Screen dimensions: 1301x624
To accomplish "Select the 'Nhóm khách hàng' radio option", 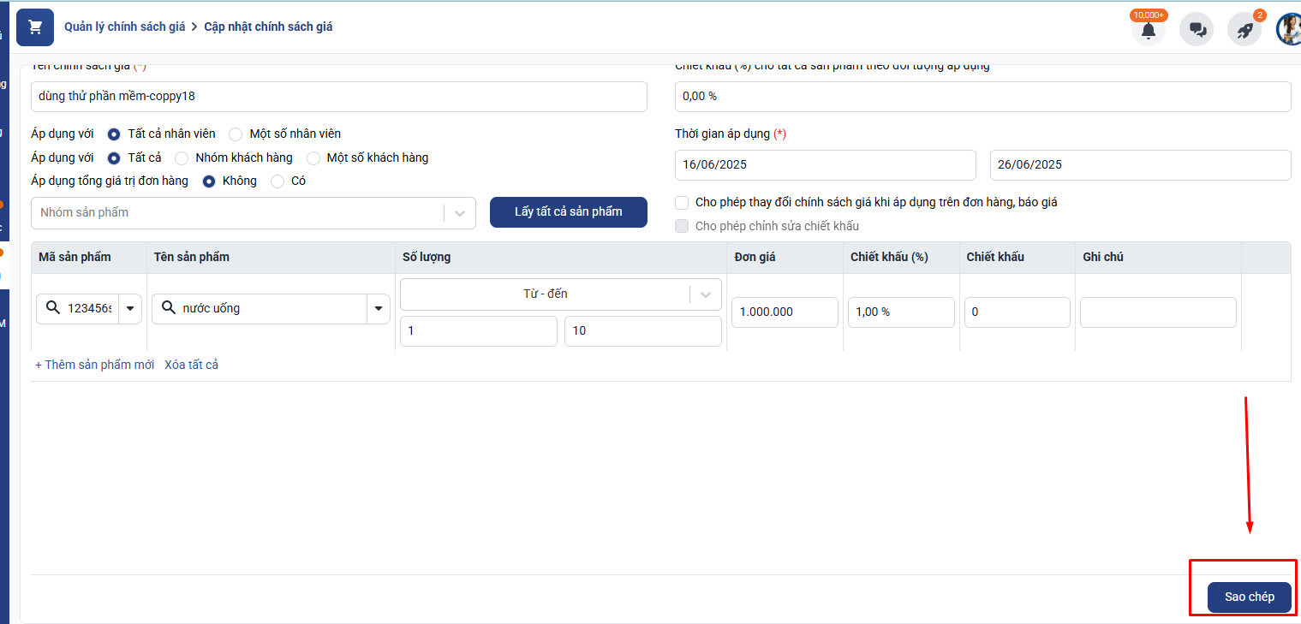I will [x=182, y=158].
